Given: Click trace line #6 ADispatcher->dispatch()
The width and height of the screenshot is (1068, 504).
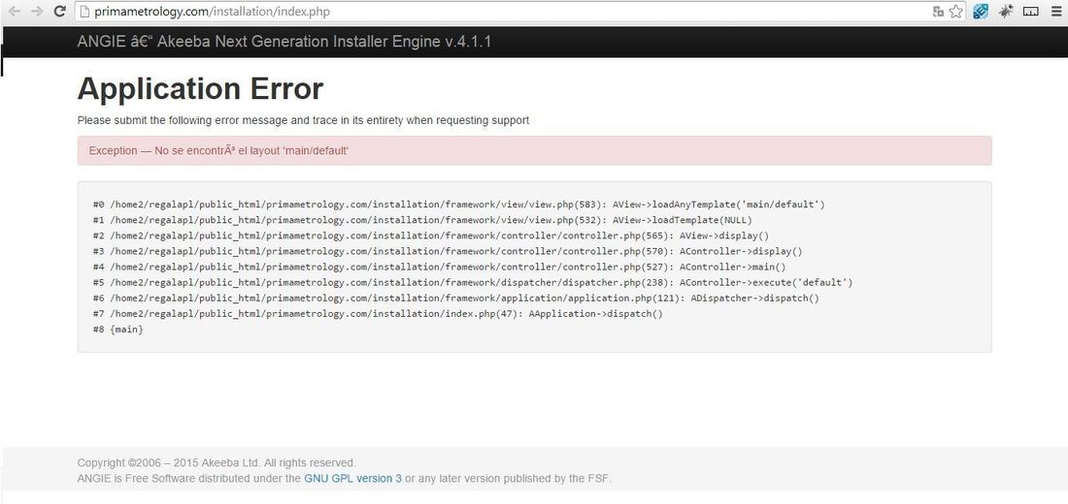Looking at the screenshot, I should pos(456,298).
